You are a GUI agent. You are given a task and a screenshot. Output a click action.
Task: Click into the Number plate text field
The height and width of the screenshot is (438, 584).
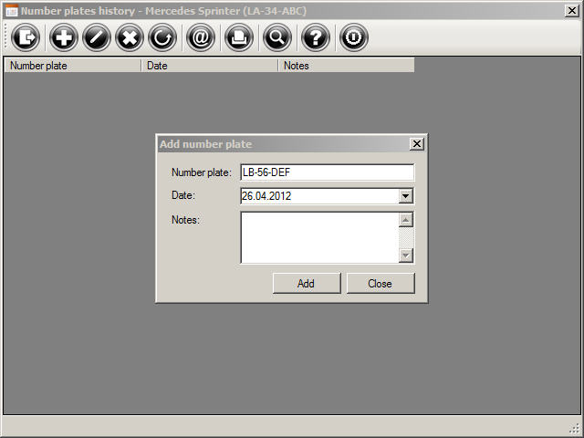(x=326, y=172)
